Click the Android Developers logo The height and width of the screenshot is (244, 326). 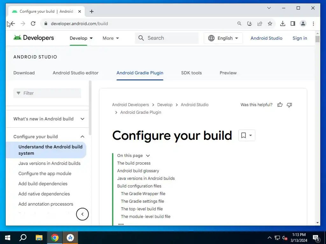tap(33, 38)
